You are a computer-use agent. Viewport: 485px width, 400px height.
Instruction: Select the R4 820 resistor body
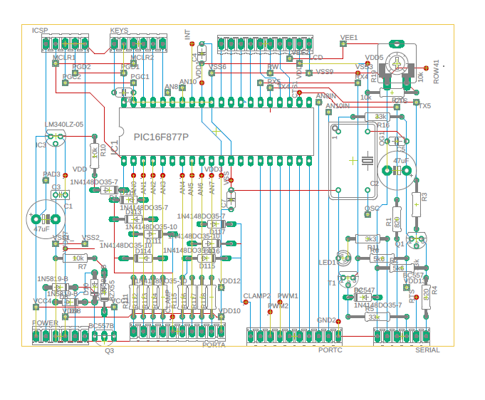click(426, 297)
